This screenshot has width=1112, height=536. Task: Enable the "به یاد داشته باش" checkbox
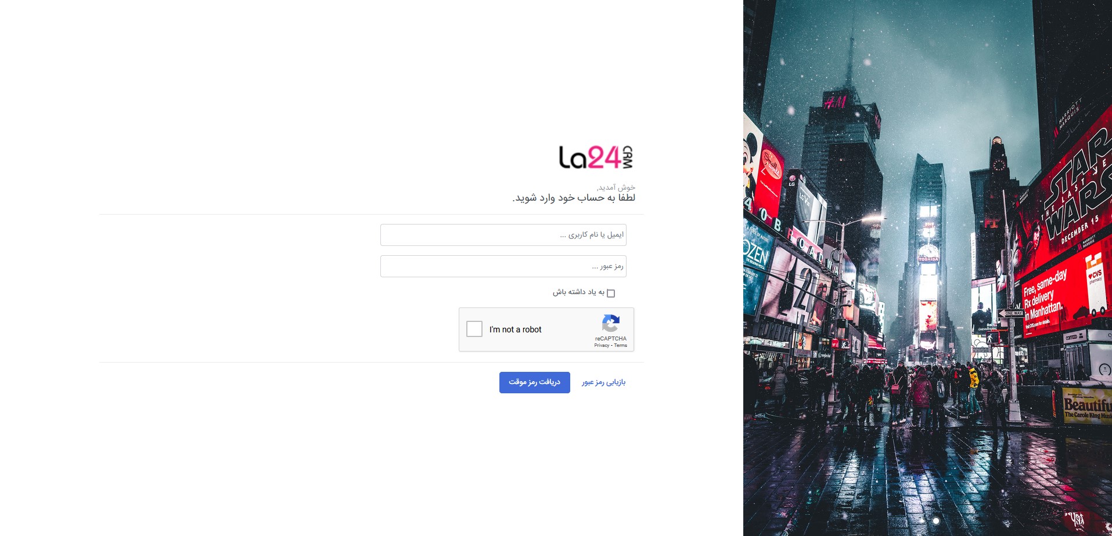[611, 293]
